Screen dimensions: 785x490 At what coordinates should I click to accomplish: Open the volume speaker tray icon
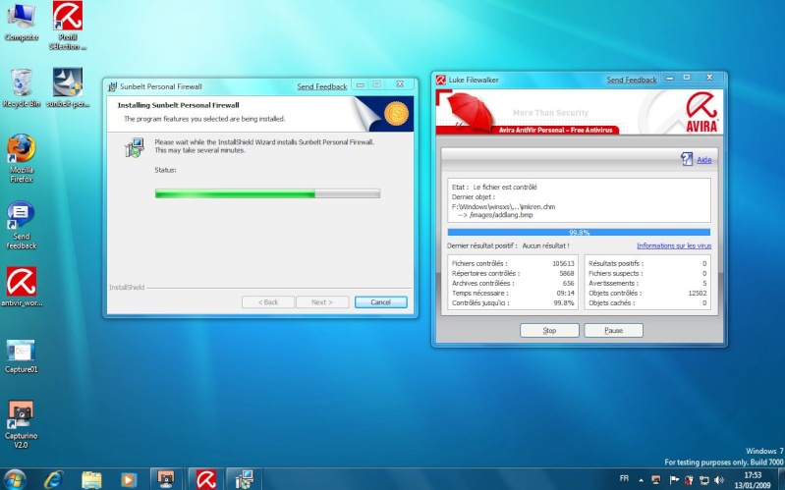pos(719,480)
